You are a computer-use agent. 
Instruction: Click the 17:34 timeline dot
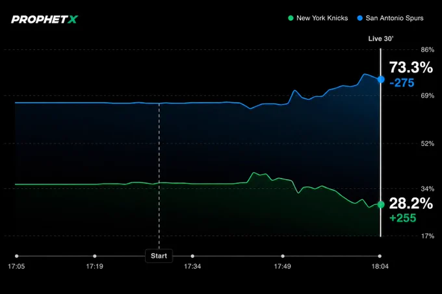[x=192, y=256]
